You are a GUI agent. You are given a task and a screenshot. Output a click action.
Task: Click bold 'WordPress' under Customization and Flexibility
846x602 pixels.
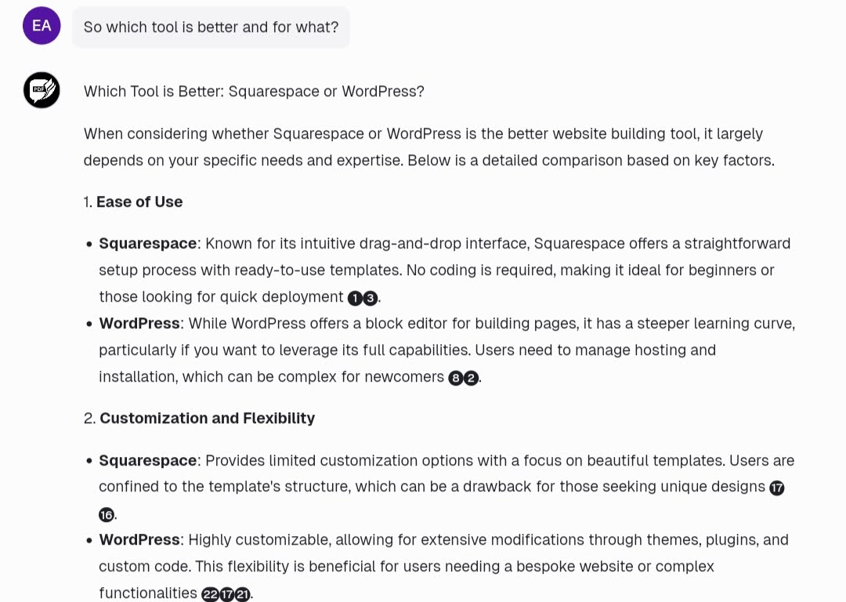tap(139, 540)
